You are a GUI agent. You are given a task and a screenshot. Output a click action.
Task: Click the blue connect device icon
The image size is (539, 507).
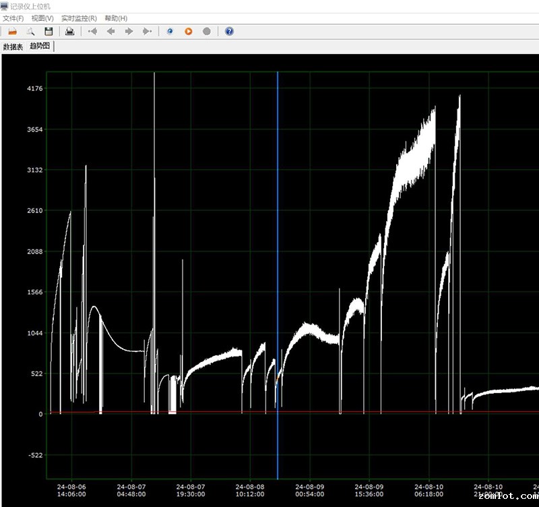point(170,31)
